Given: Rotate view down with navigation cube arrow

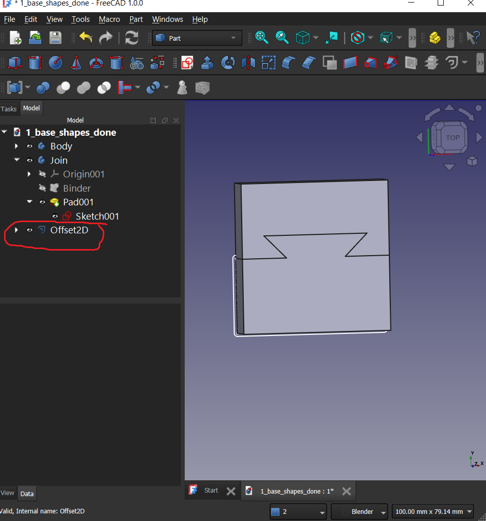Looking at the screenshot, I should coord(449,167).
